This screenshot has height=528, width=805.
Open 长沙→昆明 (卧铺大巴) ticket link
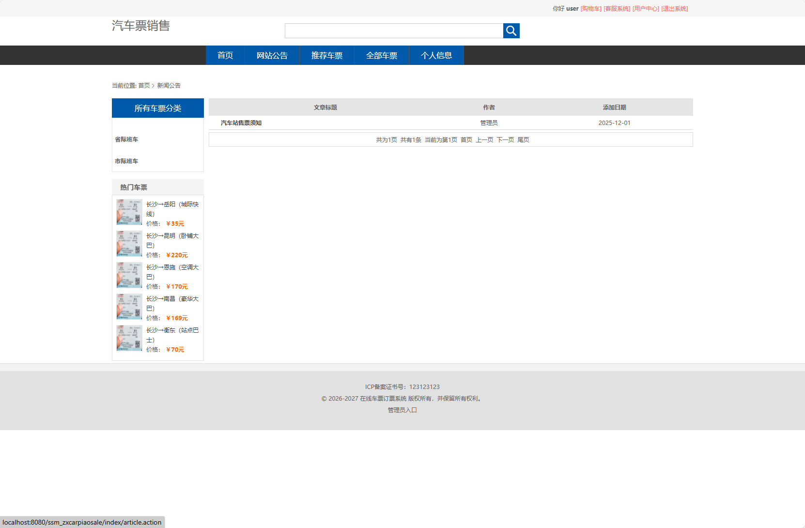[x=172, y=241]
